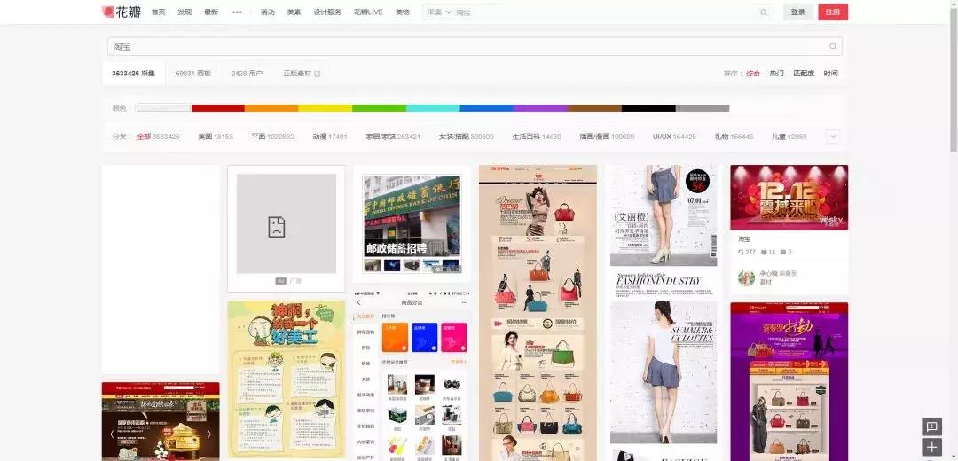Open the 12.12 red promotion pin
This screenshot has height=461, width=958.
pos(789,197)
